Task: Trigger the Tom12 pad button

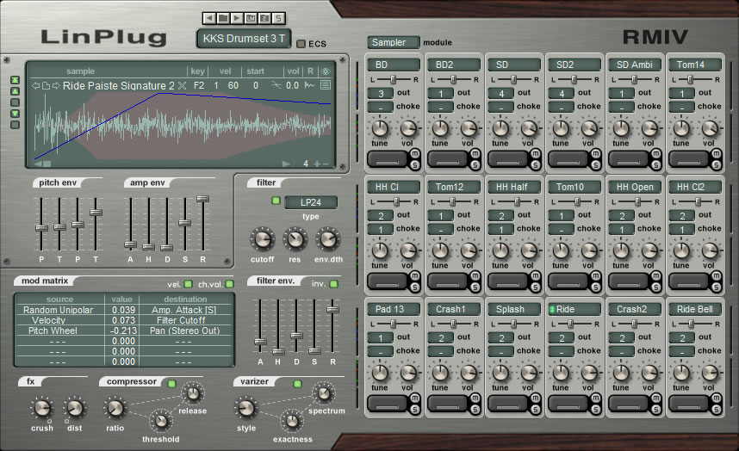Action: click(448, 281)
